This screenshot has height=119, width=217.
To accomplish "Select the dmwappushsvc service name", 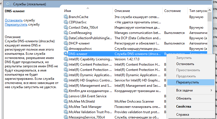I will point(80,49).
